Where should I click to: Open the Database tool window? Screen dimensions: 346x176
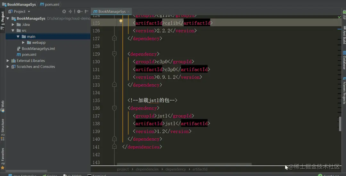(344, 60)
